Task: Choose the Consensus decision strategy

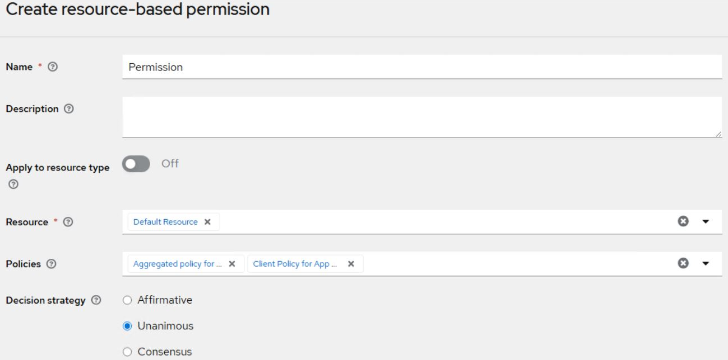Action: pos(127,352)
